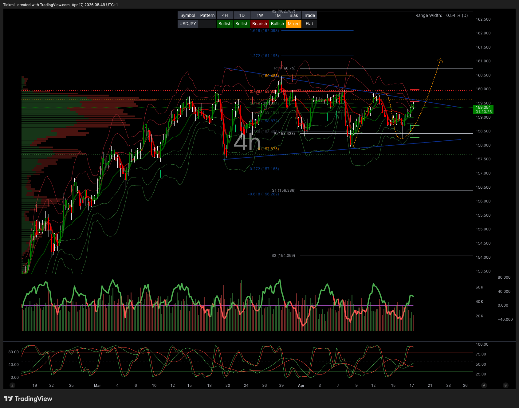Click the Symbol column header
The width and height of the screenshot is (519, 408).
[187, 15]
